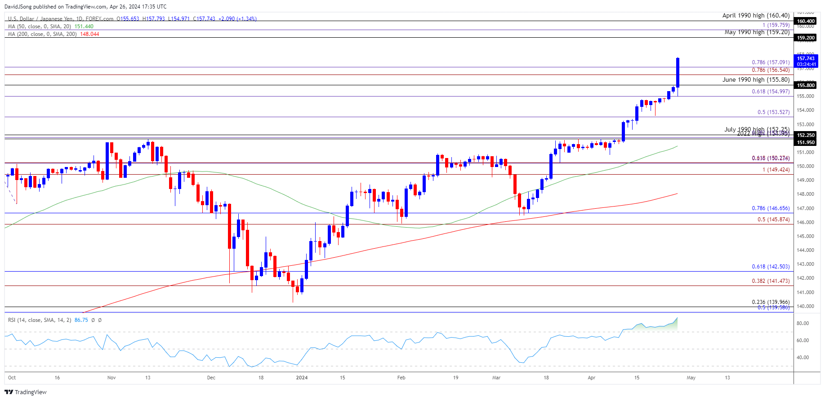Image resolution: width=825 pixels, height=400 pixels.
Task: Select the RSI indicator legend label
Action: point(40,320)
